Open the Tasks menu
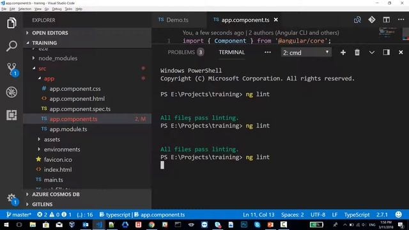The height and width of the screenshot is (230, 409). tap(68, 9)
